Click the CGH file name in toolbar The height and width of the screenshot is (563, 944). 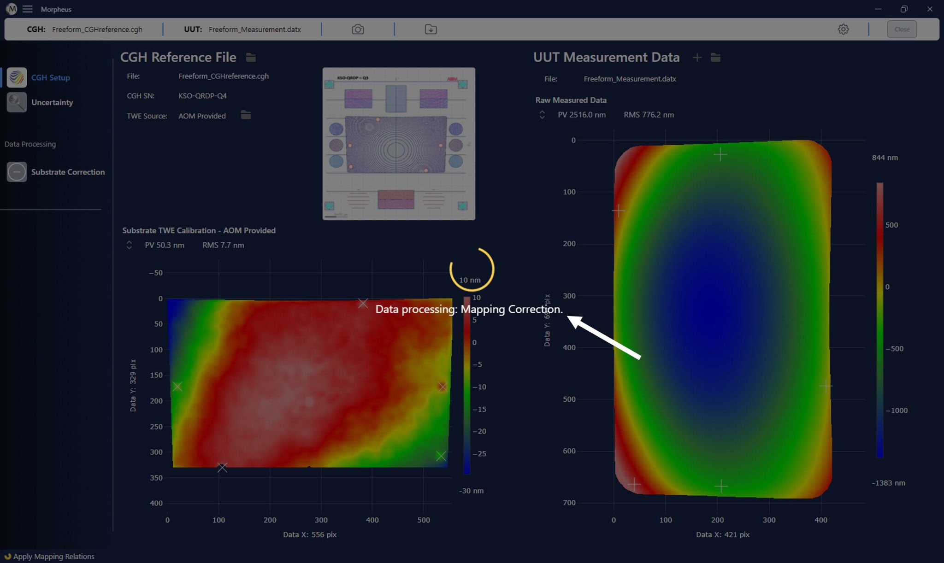pyautogui.click(x=97, y=29)
